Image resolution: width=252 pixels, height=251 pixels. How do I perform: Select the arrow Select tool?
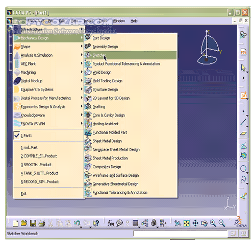pos(243,68)
